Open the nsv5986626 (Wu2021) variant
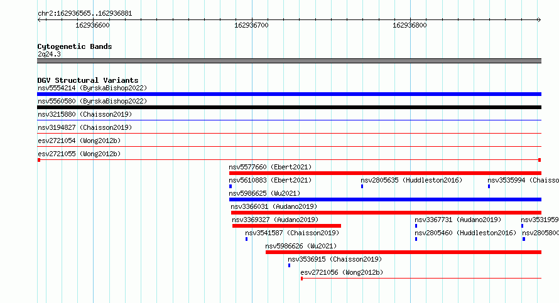559x303 pixels. (x=301, y=246)
